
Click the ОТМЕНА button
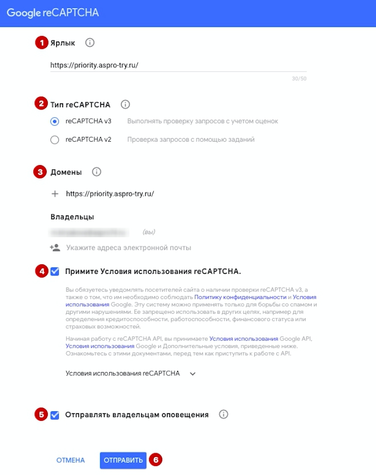pos(71,461)
